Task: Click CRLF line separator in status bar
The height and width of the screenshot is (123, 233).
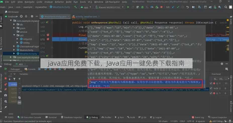Action: [x=182, y=121]
